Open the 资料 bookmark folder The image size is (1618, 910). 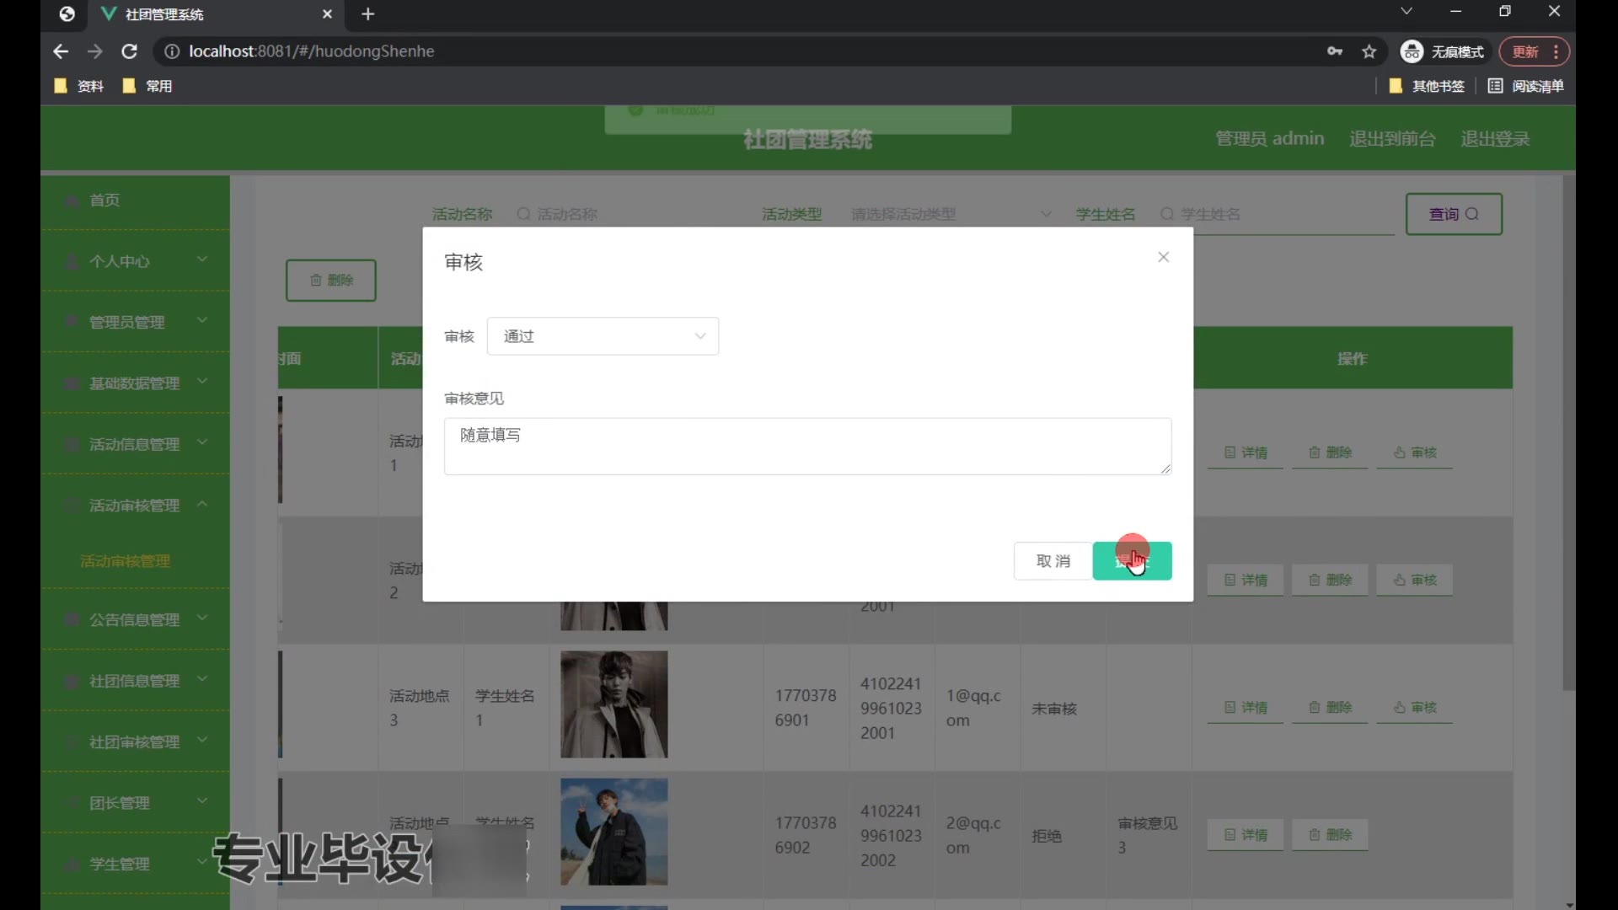click(79, 86)
